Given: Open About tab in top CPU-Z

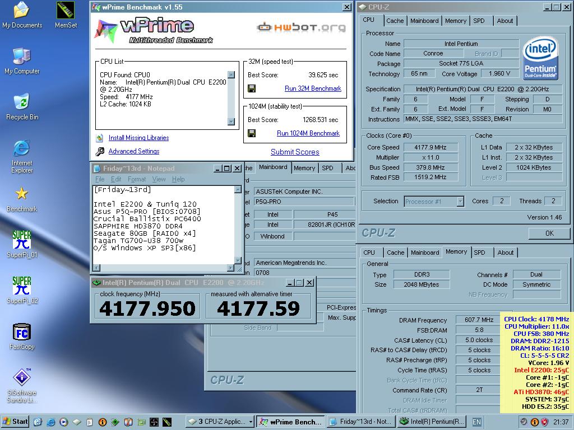Looking at the screenshot, I should [505, 21].
